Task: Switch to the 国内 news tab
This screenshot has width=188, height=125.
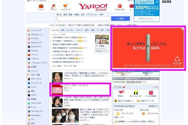Action: [x=87, y=30]
